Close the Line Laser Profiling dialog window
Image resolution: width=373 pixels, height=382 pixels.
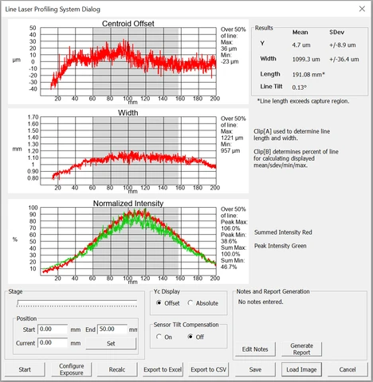click(362, 9)
